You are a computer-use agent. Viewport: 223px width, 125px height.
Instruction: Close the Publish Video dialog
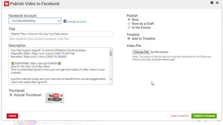[x=217, y=3]
